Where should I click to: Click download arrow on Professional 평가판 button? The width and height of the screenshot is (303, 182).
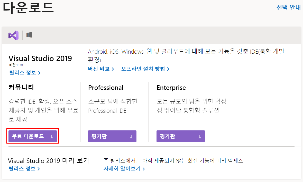tap(131, 137)
